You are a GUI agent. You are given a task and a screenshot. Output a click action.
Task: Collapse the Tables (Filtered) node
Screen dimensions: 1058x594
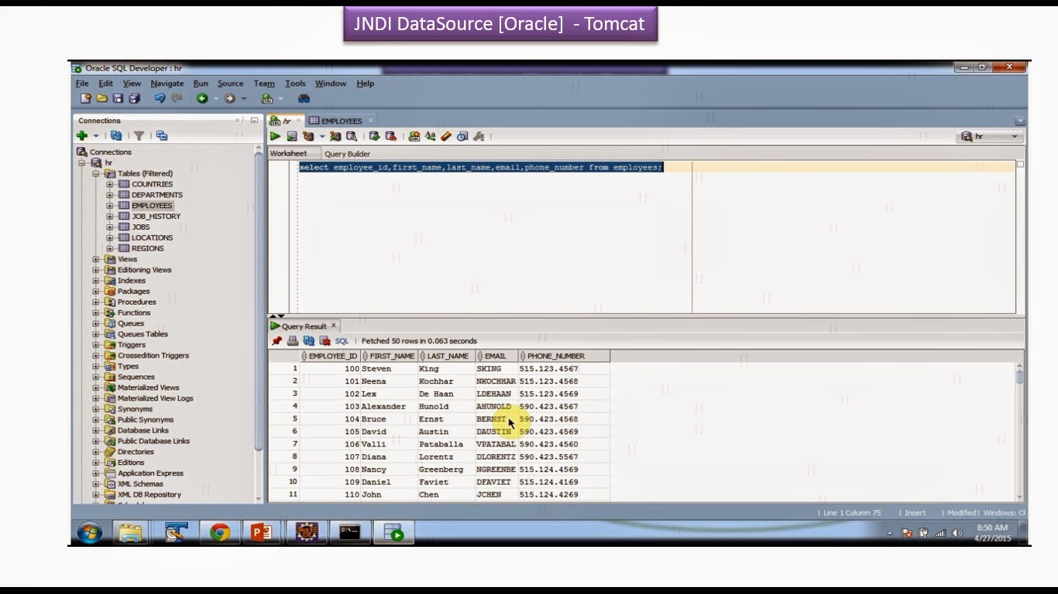(x=96, y=173)
